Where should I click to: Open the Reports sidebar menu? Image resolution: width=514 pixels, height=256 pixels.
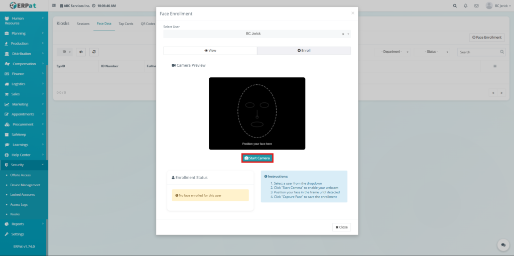click(x=24, y=224)
